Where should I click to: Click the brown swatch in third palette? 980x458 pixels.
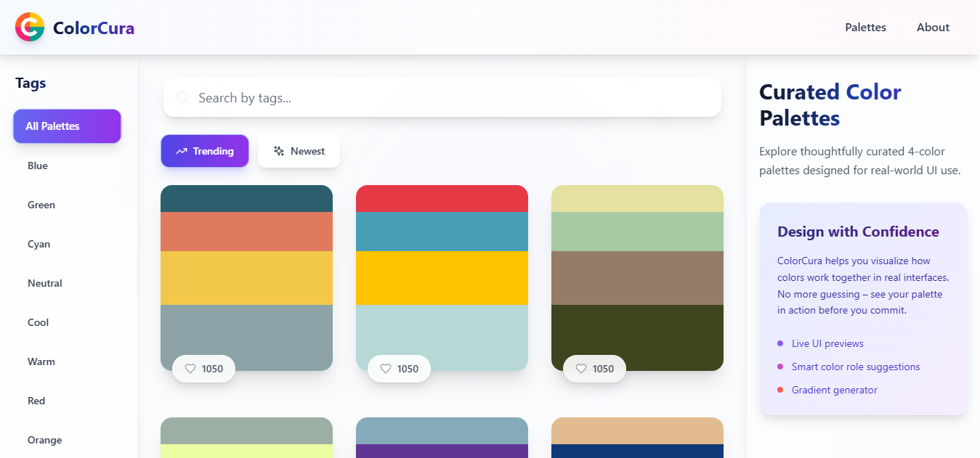point(637,277)
